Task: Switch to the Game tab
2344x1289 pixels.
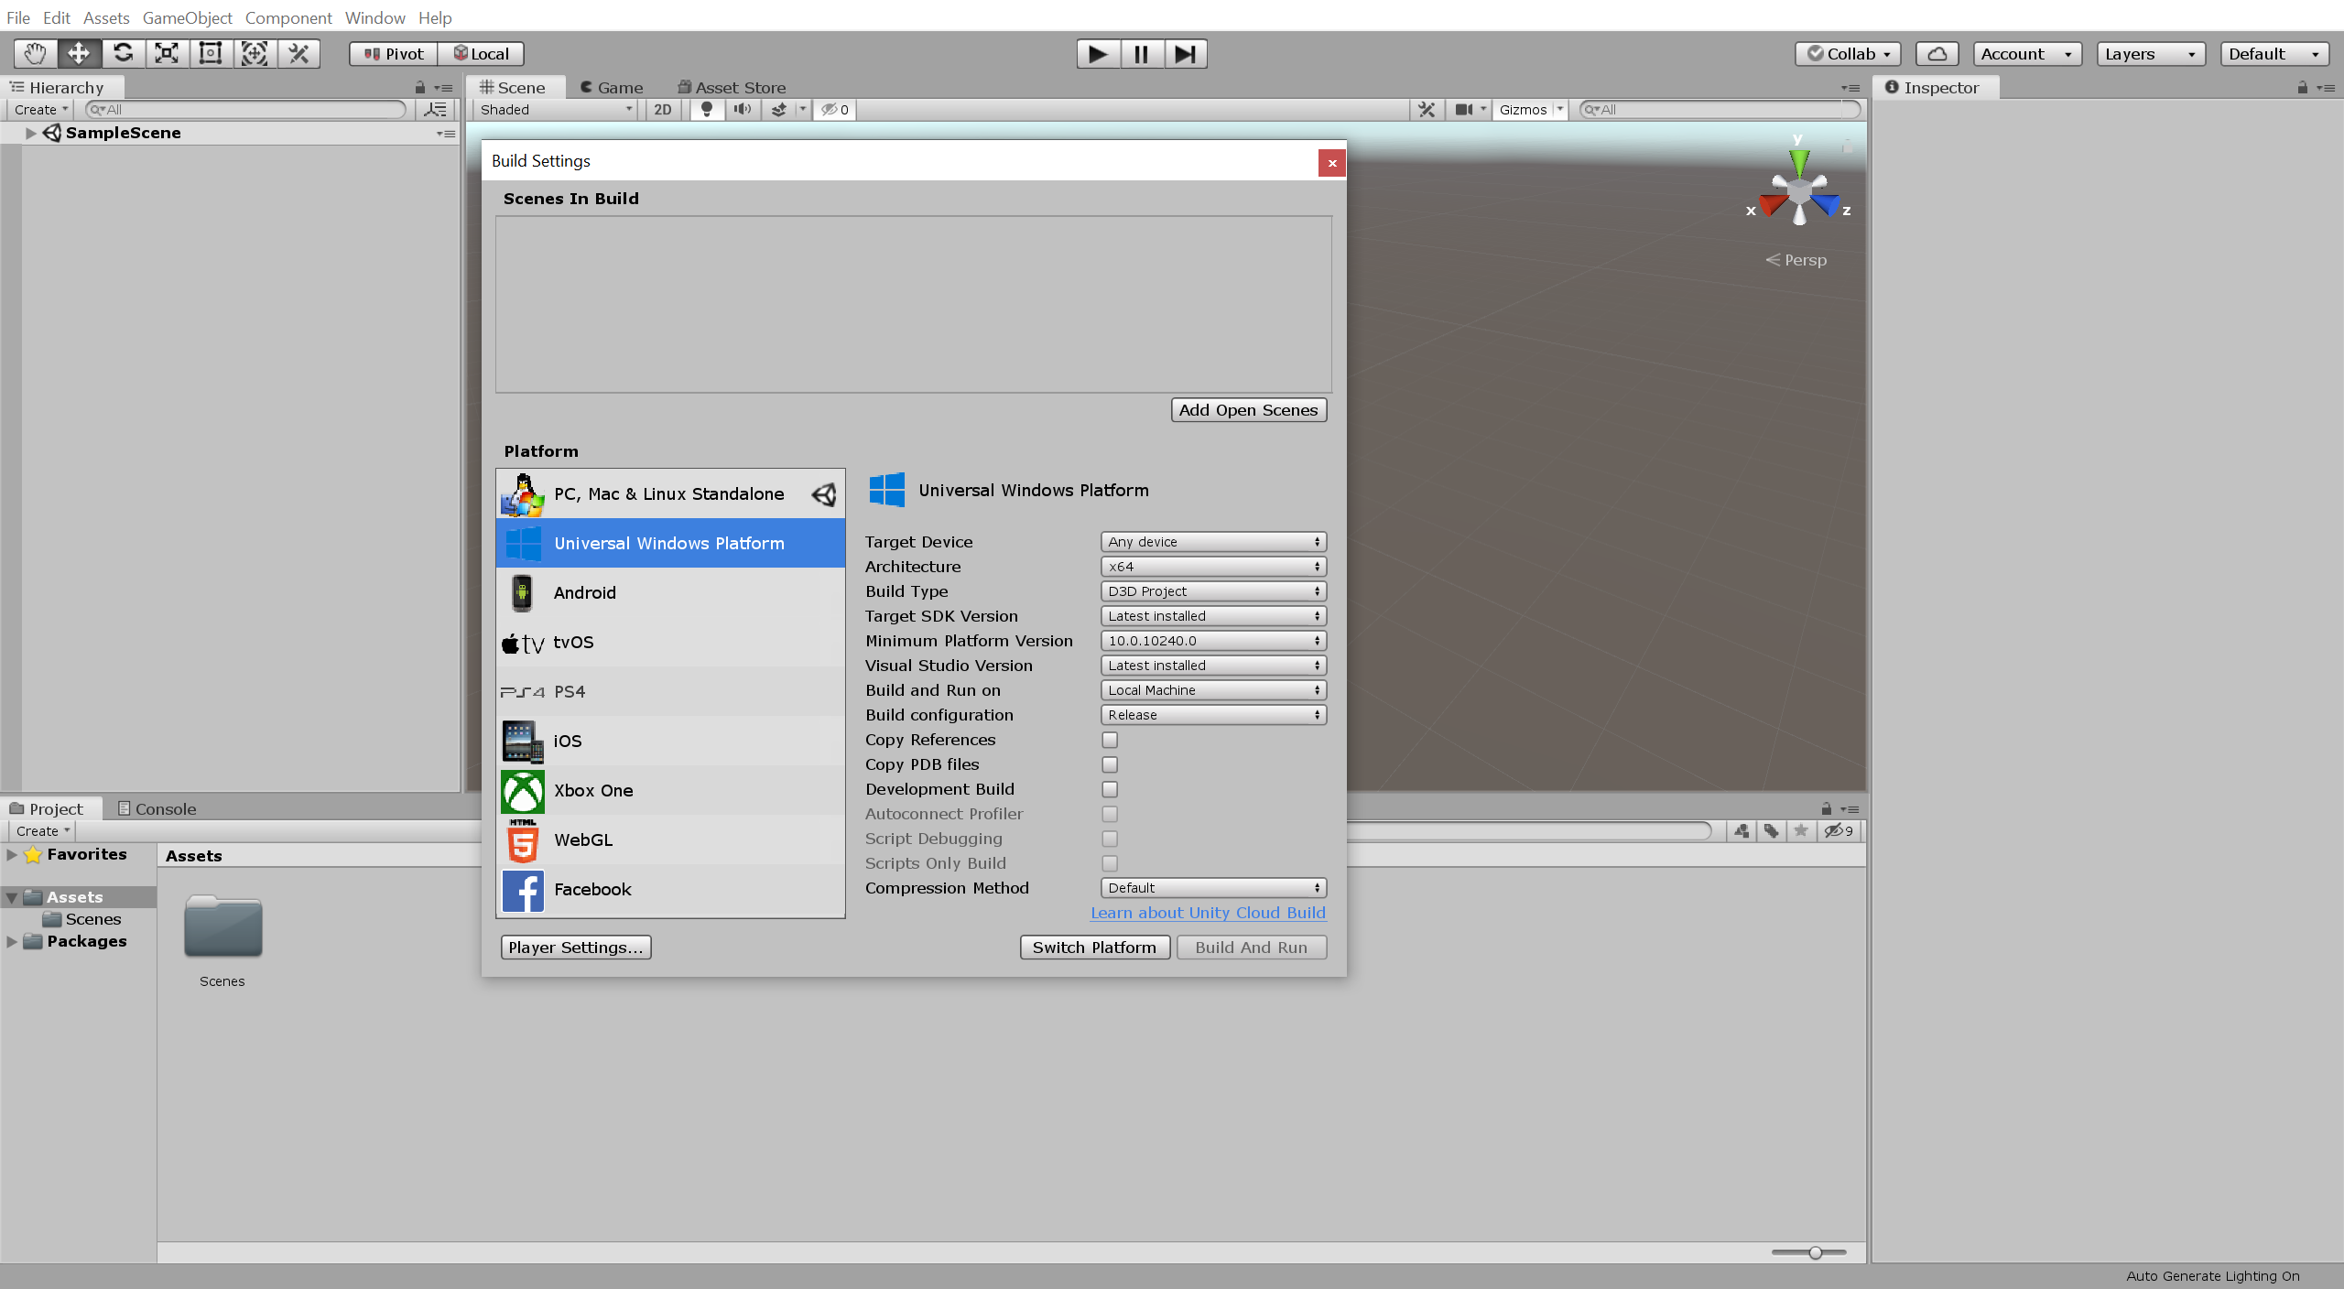Action: click(x=612, y=88)
